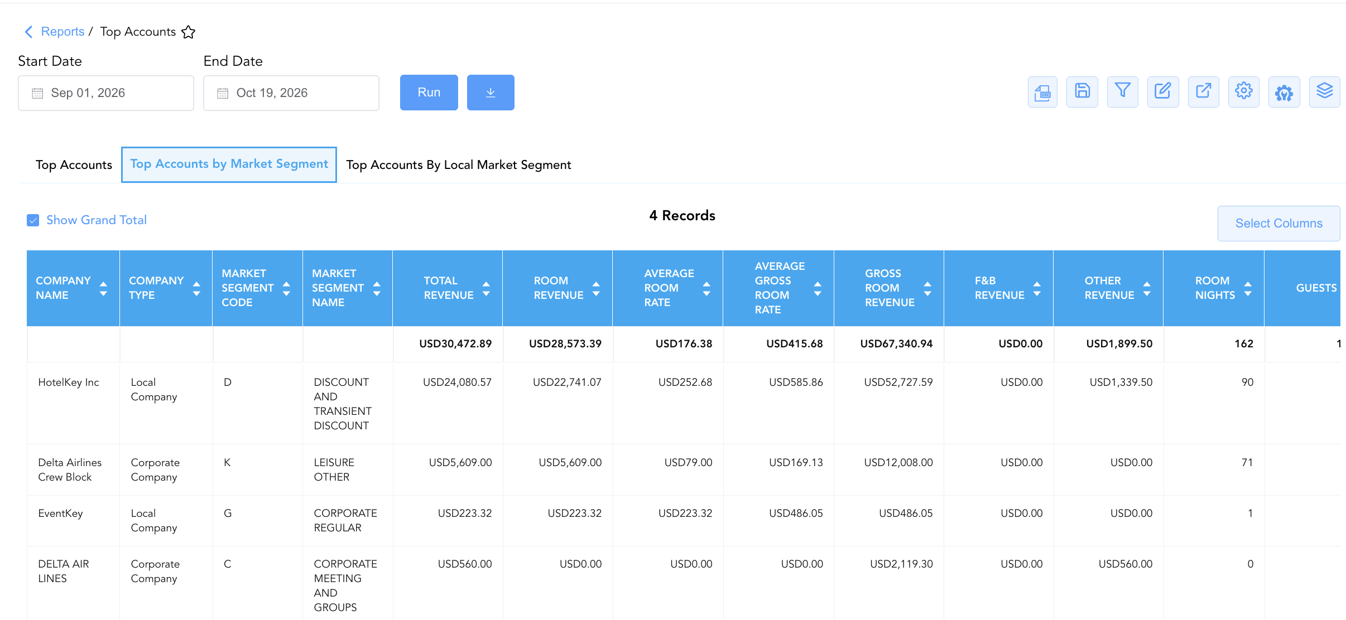Sort by Market Segment Code arrows
Screen dimensions: 1346x620
[286, 288]
